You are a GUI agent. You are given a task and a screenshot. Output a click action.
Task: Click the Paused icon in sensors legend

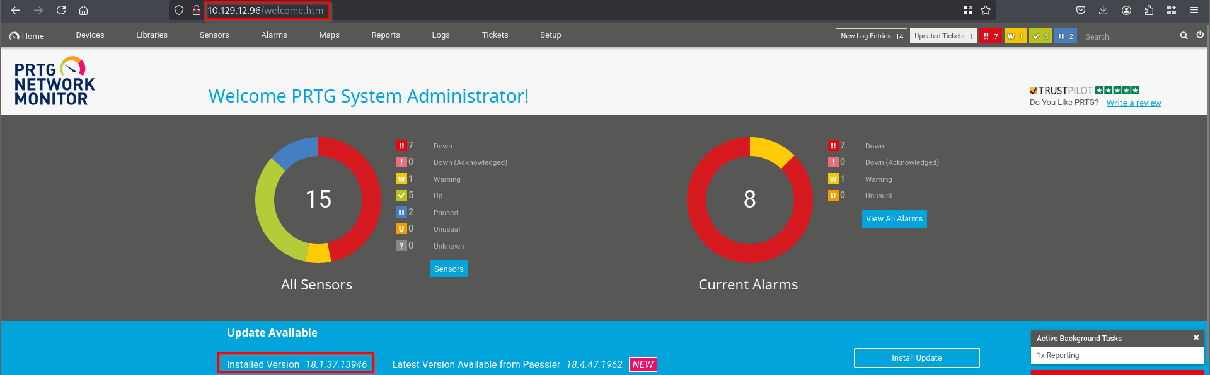click(x=401, y=213)
